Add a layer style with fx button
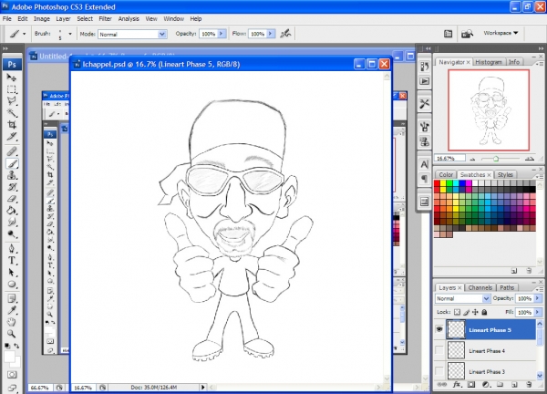 [457, 385]
